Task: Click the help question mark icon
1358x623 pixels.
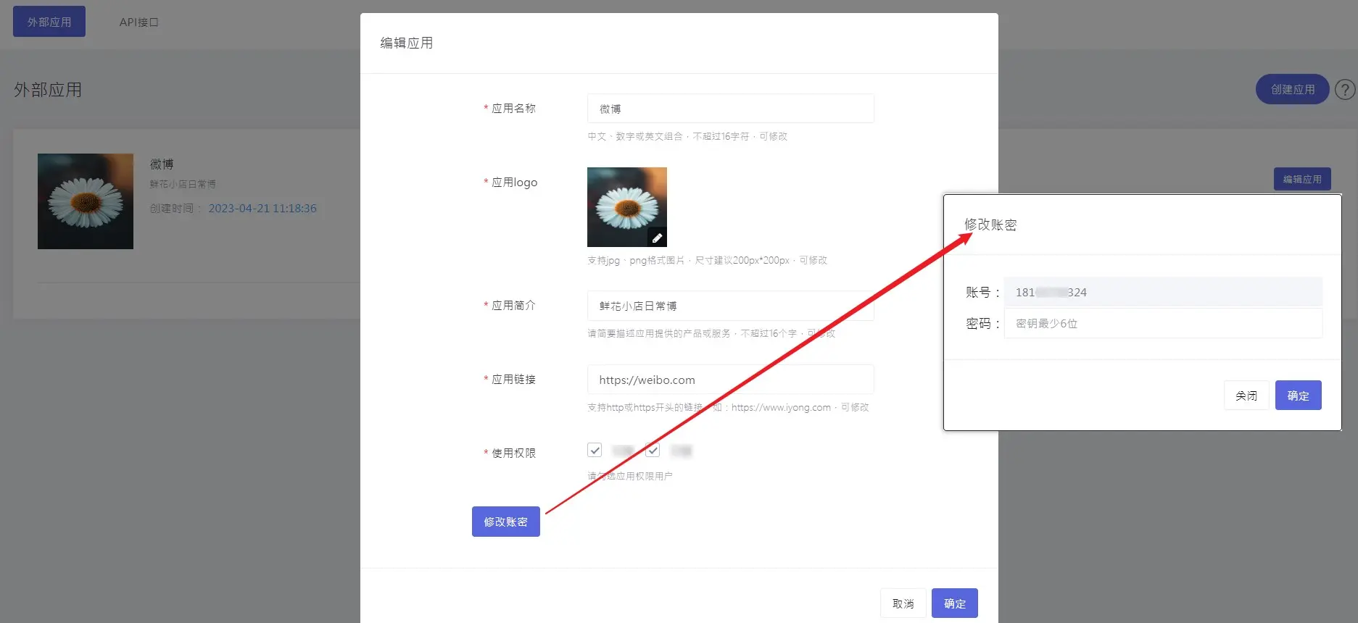Action: click(1345, 90)
